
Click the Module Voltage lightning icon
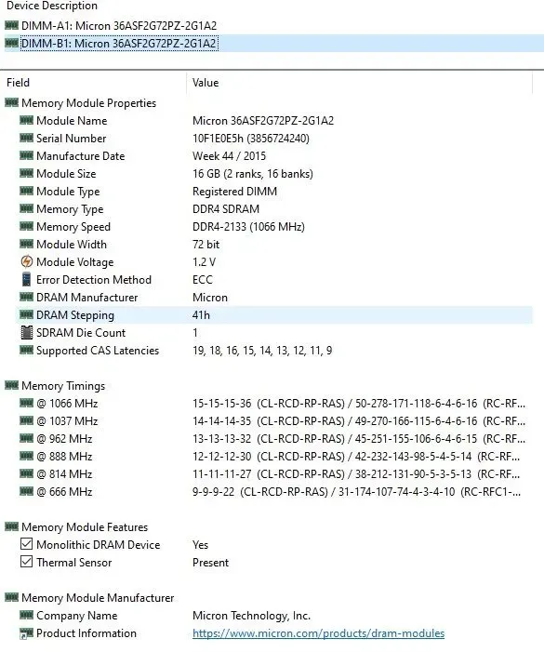pos(26,261)
